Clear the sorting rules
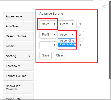 click(59, 55)
